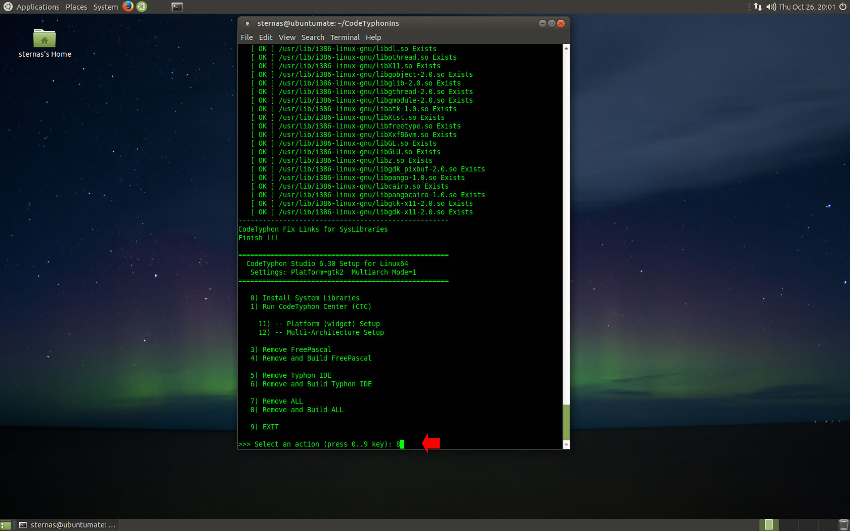Open the terminal Help menu

[x=373, y=37]
